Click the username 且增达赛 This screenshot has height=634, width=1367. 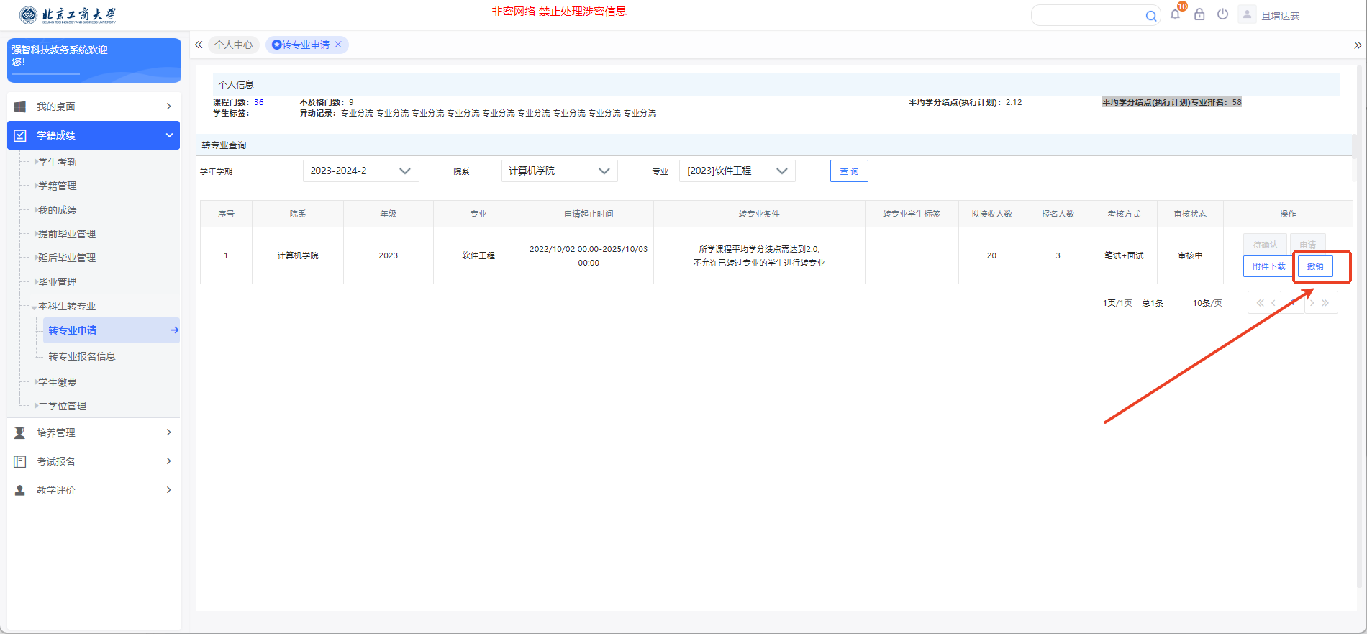[1281, 16]
